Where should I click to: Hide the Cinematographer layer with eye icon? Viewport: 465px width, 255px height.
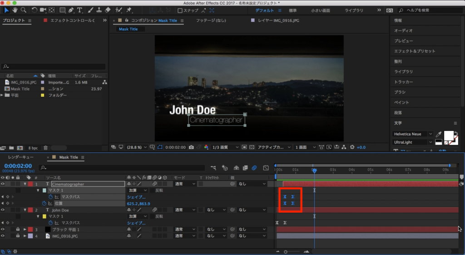click(3, 184)
